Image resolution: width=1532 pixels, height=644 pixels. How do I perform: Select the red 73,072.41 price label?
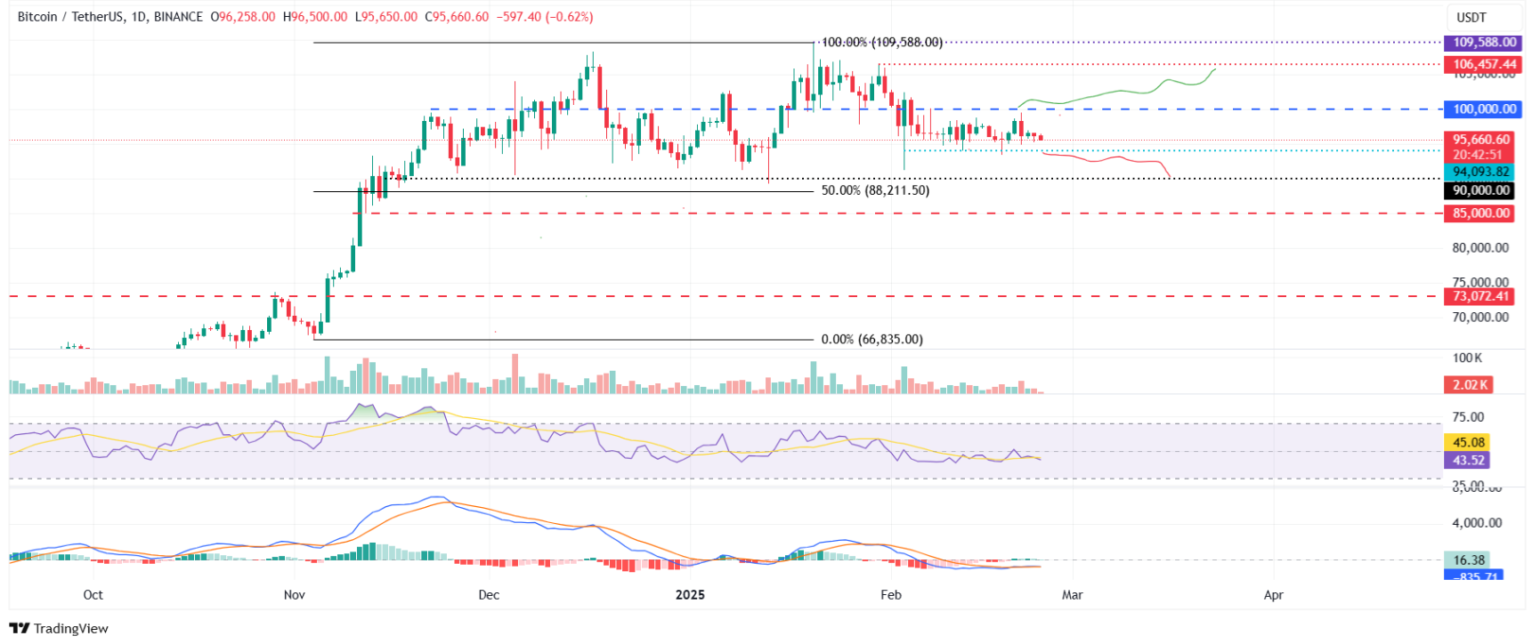1481,296
